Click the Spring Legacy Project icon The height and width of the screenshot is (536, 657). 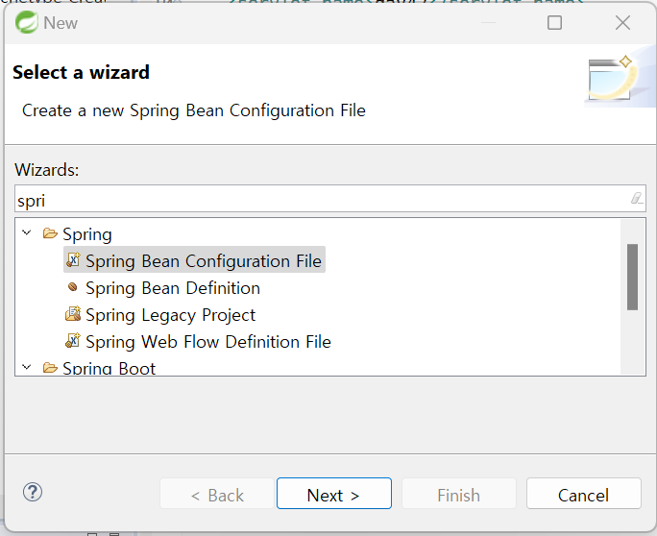click(x=73, y=314)
